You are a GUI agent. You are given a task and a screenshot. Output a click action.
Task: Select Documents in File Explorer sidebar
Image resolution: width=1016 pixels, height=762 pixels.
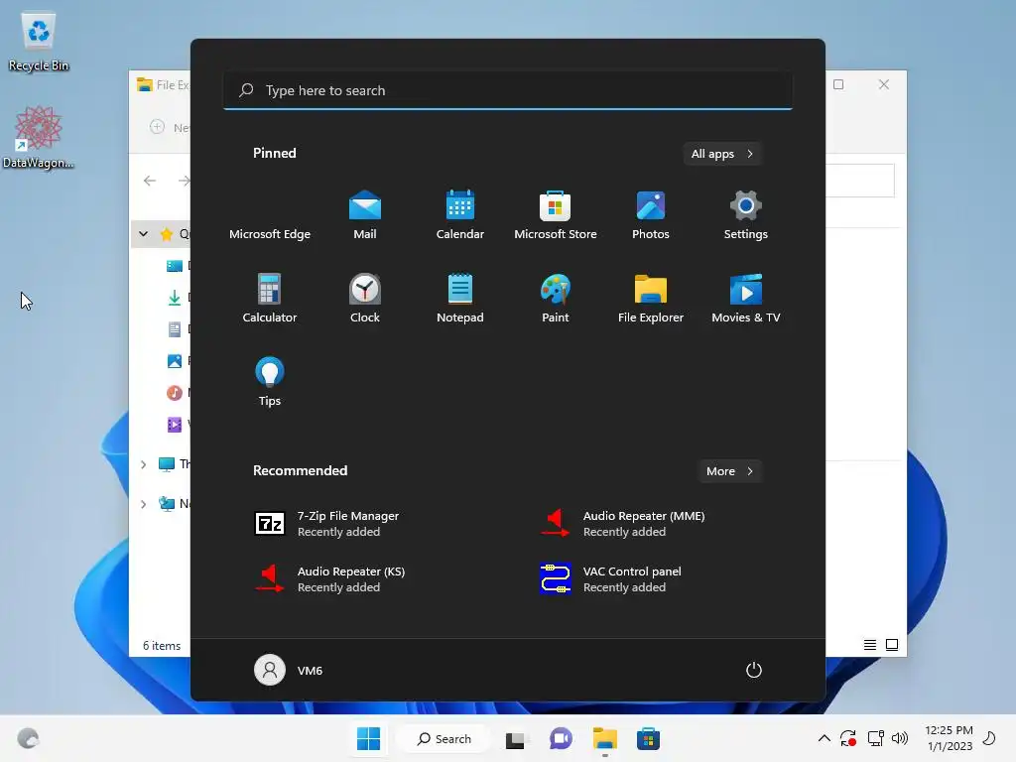coord(175,329)
